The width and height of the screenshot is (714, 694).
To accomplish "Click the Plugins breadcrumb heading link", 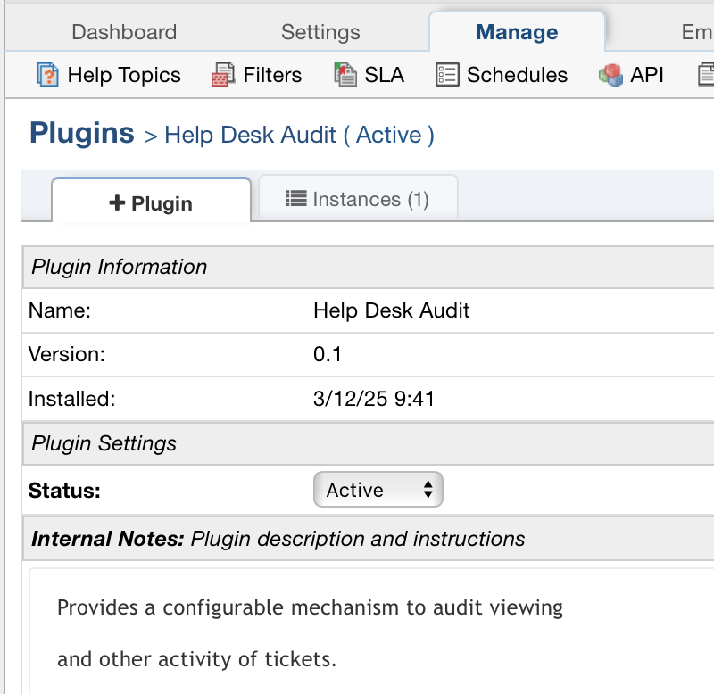I will click(81, 134).
